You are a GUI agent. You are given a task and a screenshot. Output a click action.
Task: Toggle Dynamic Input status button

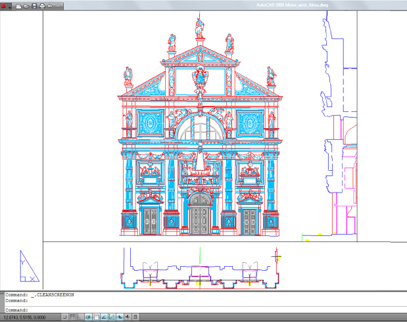(120, 317)
